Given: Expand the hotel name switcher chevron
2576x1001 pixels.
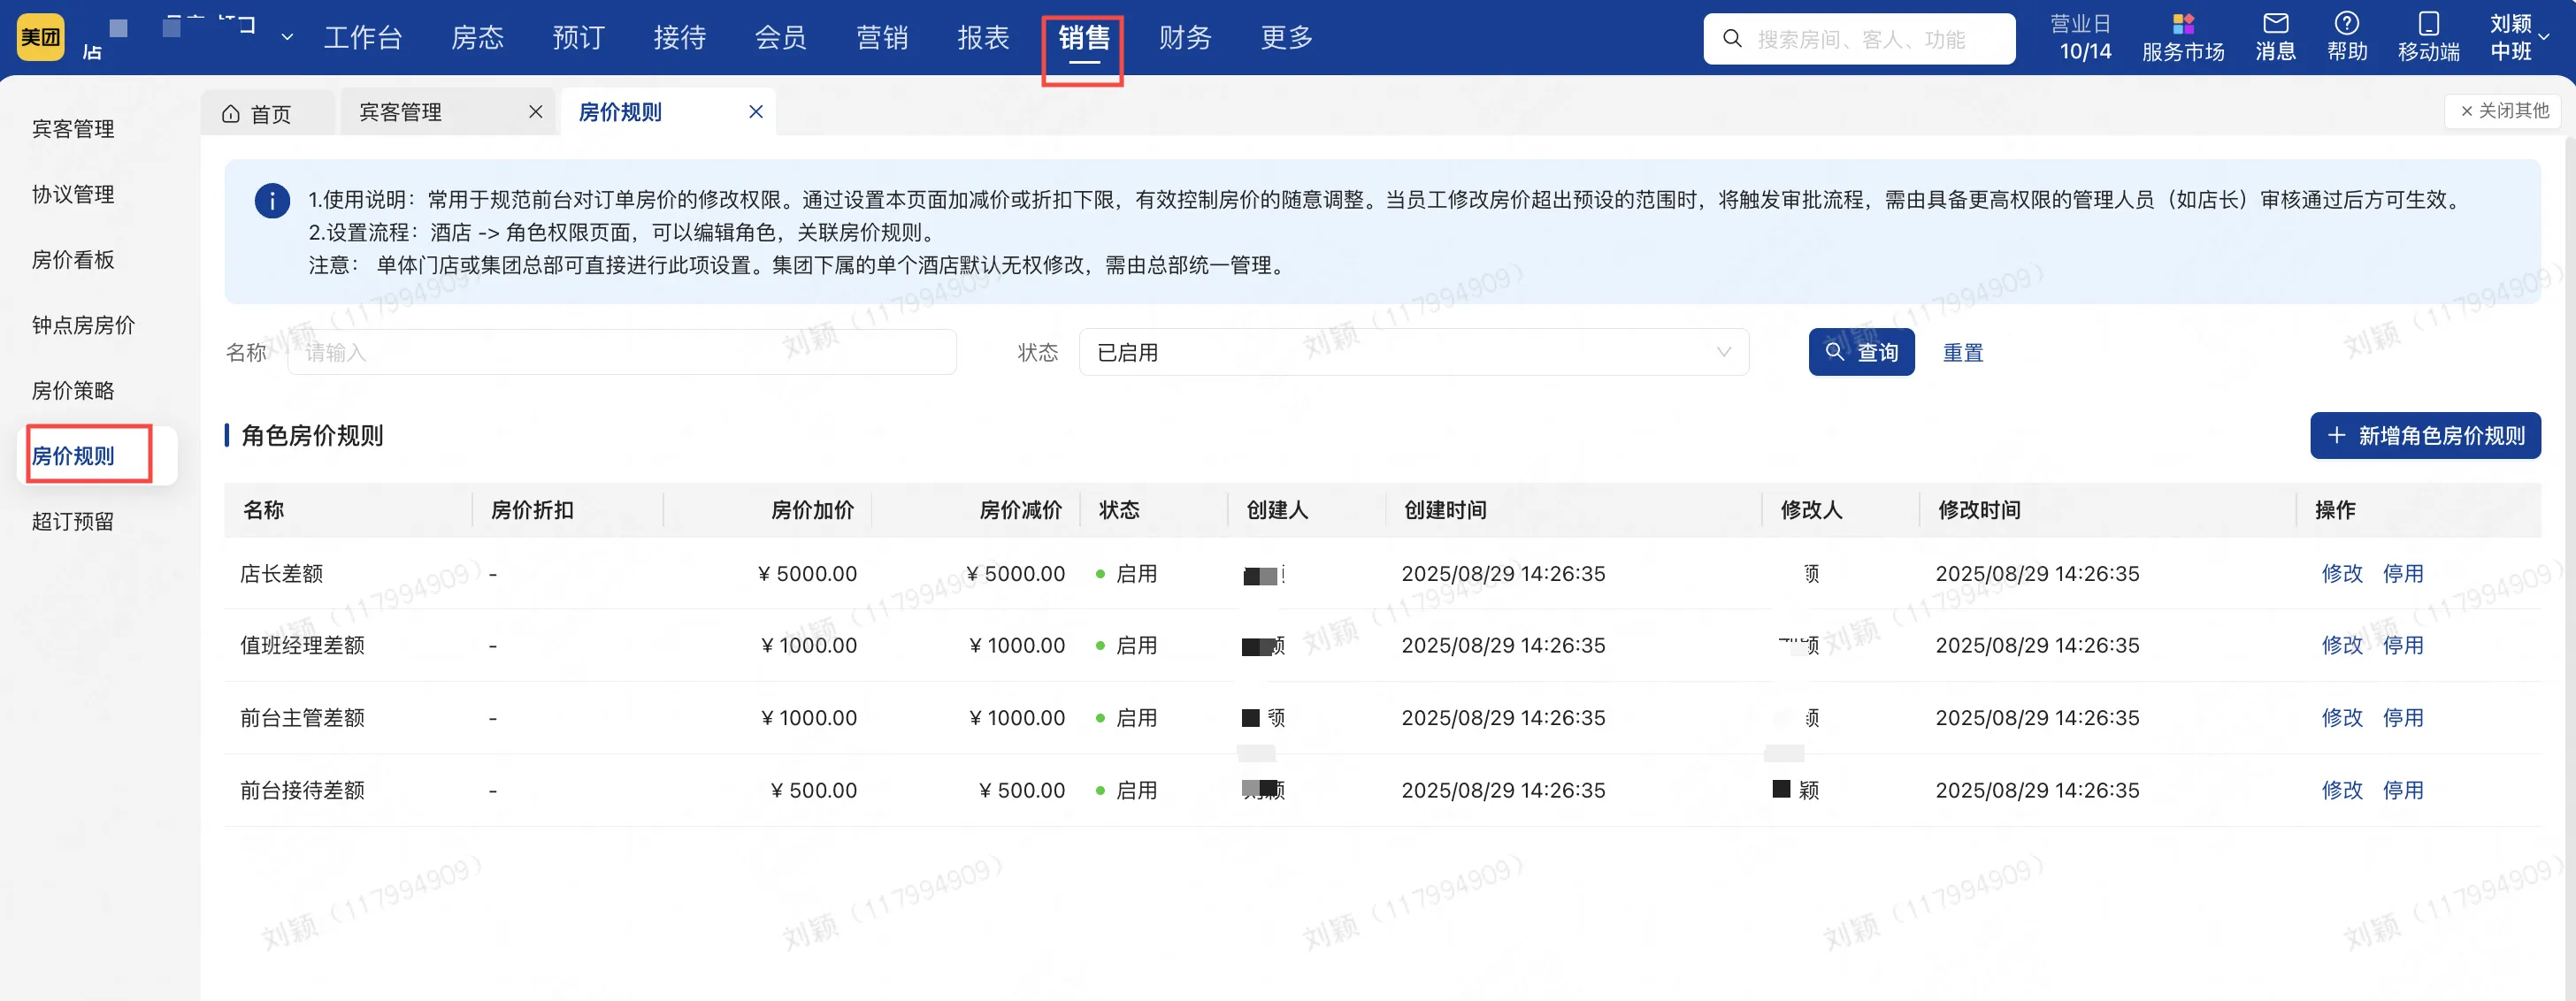Looking at the screenshot, I should 287,38.
